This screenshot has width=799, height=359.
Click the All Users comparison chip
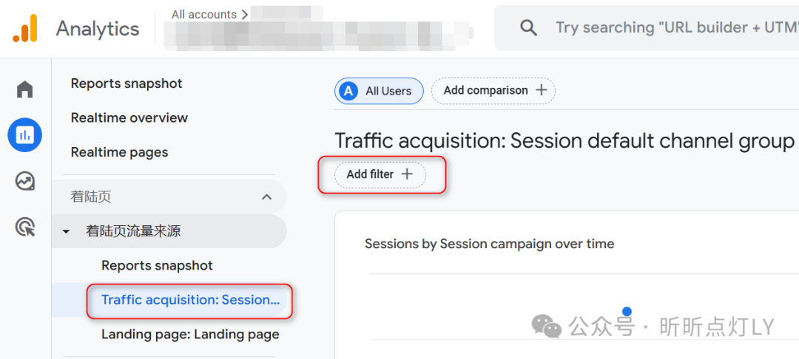point(379,91)
